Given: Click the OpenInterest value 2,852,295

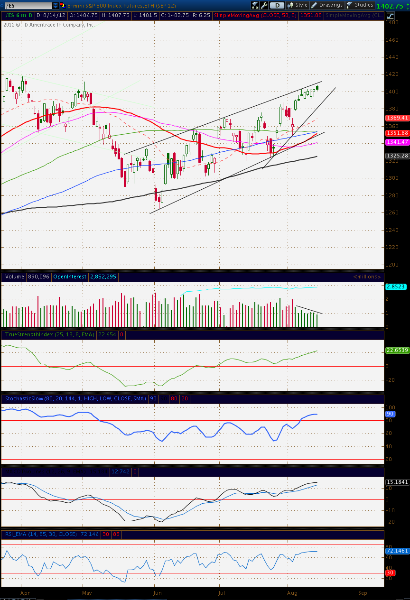Looking at the screenshot, I should pos(104,277).
